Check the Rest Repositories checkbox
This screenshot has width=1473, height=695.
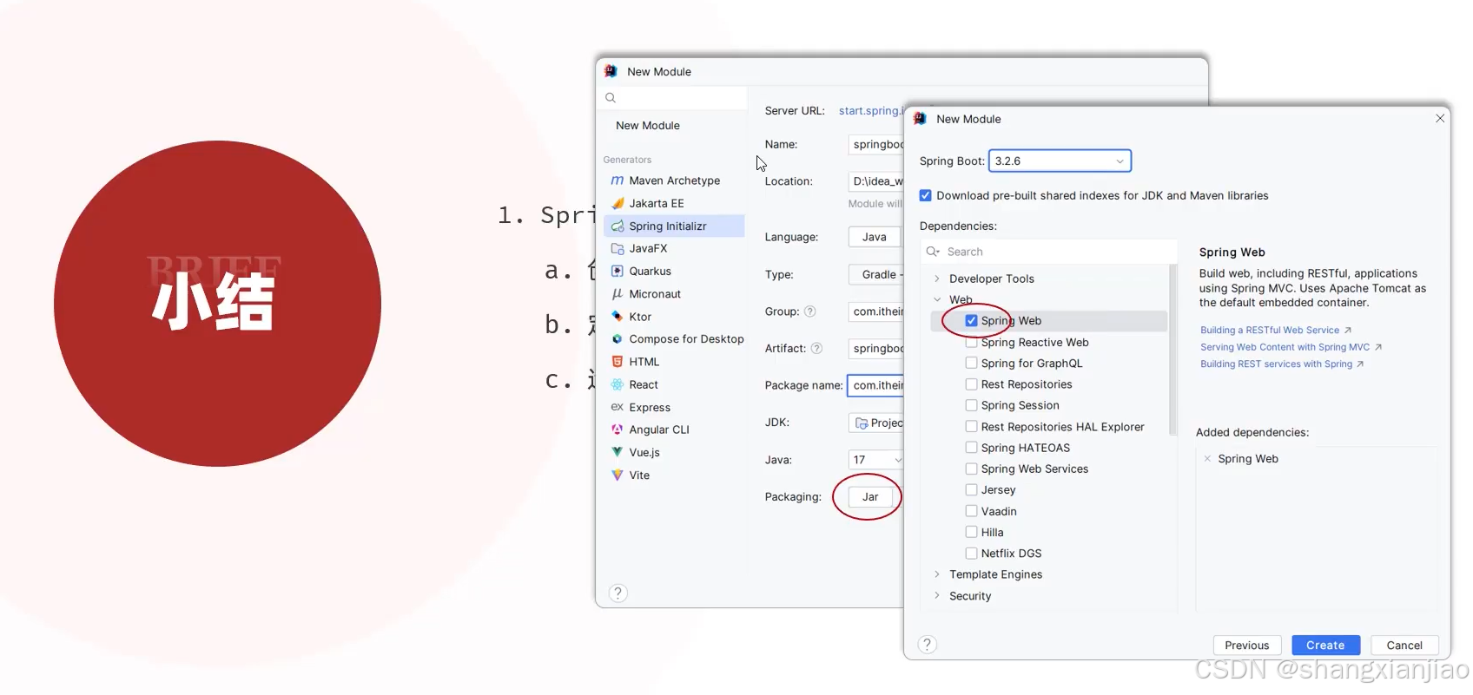(971, 384)
